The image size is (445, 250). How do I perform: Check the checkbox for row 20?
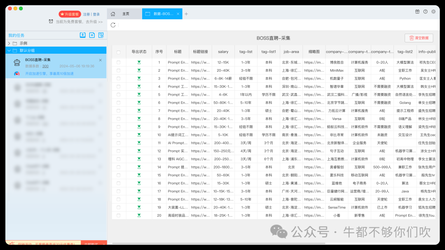pos(118,215)
